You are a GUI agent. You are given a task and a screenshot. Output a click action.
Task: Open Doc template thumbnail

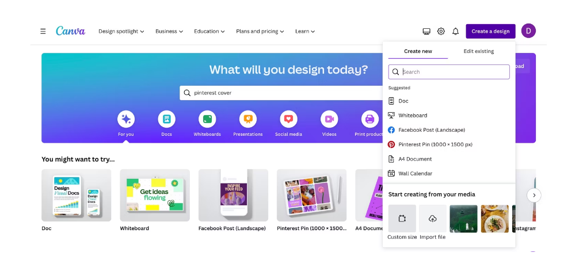coord(76,196)
